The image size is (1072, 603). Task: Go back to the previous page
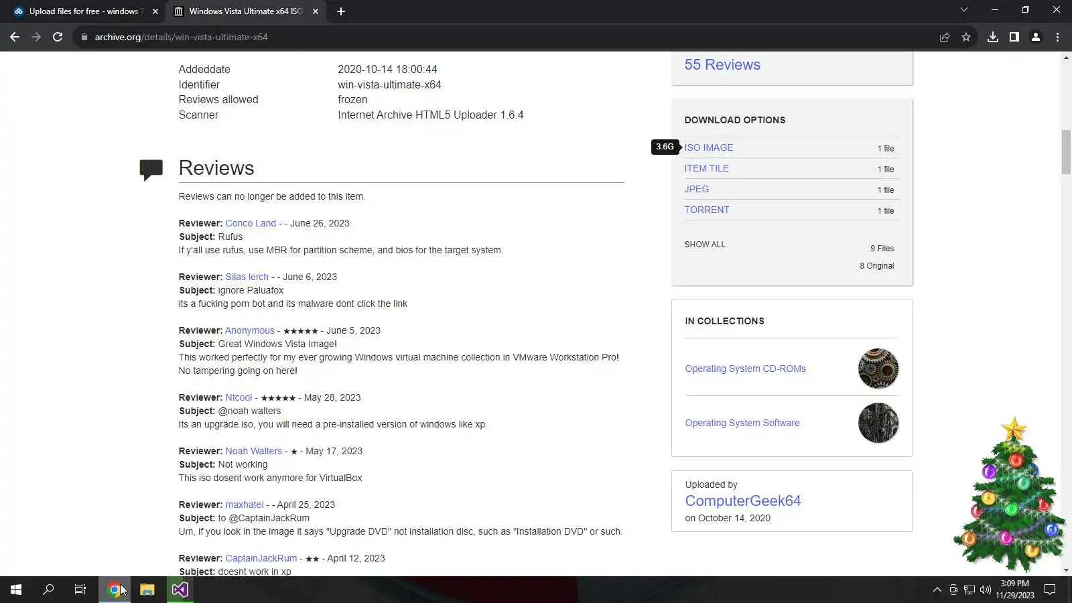[x=15, y=37]
